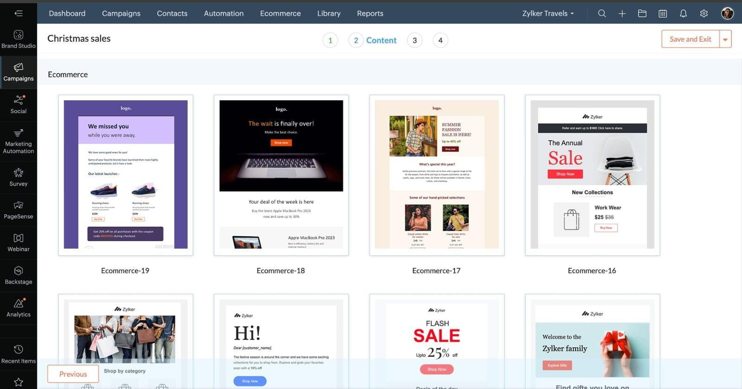The height and width of the screenshot is (389, 742).
Task: Select the Welcome to Zylker family template
Action: [592, 341]
